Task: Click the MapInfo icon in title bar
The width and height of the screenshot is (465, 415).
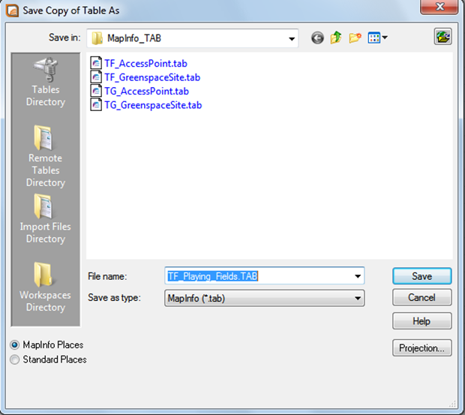Action: pos(12,11)
